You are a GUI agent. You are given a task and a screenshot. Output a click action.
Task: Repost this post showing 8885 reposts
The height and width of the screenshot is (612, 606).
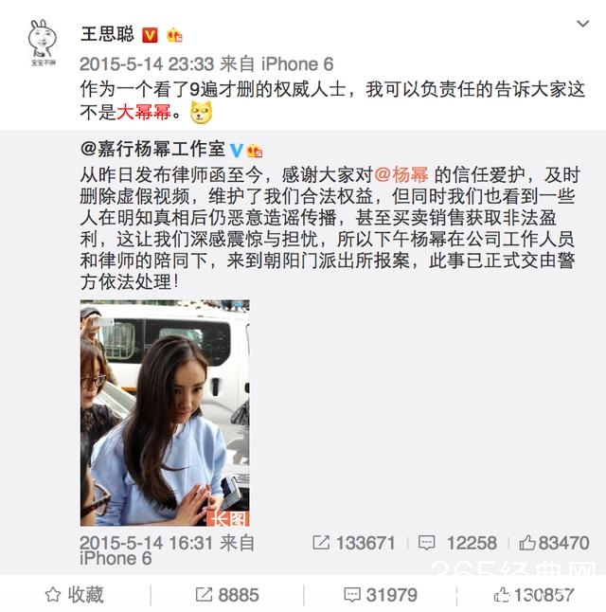pos(226,595)
